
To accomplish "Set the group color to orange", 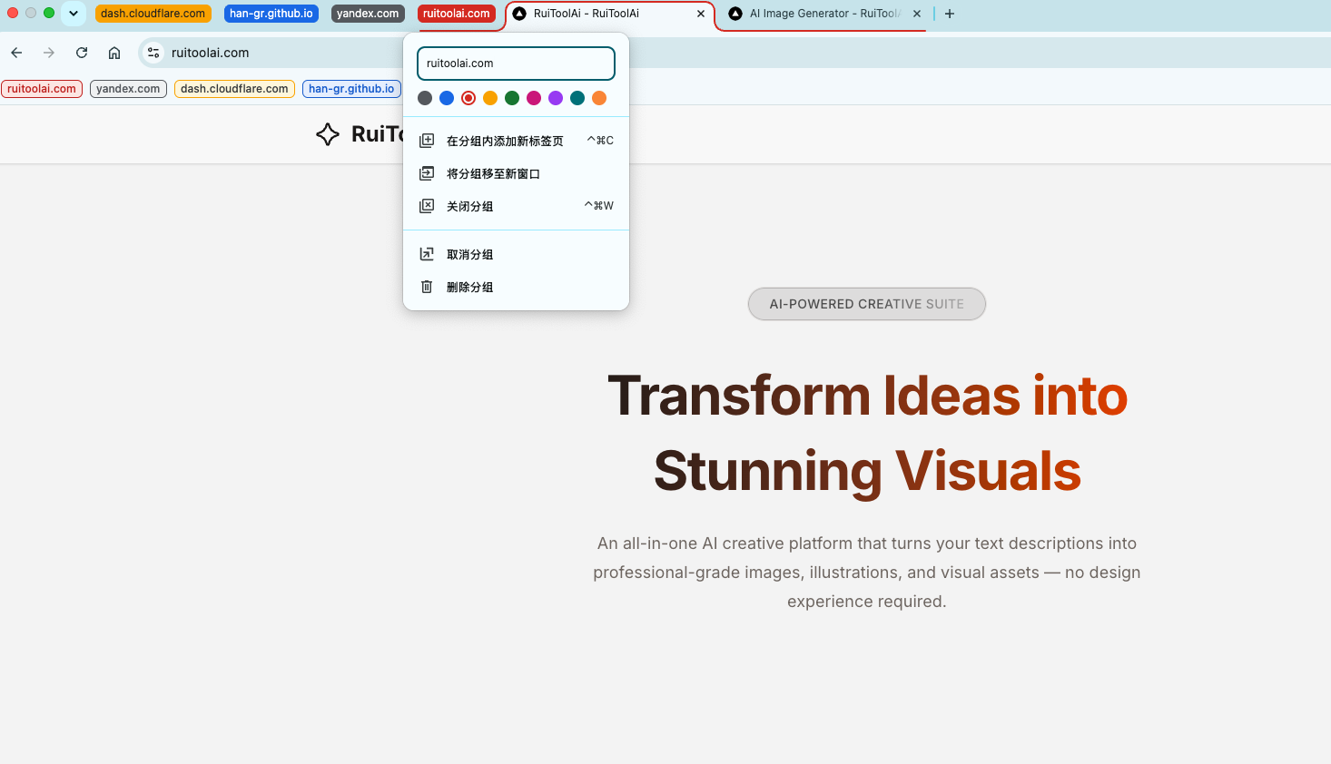I will [x=599, y=98].
